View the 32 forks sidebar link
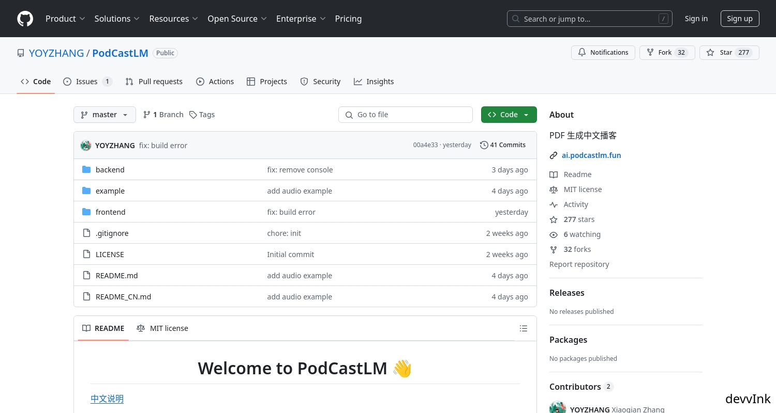The height and width of the screenshot is (413, 776). click(x=570, y=249)
